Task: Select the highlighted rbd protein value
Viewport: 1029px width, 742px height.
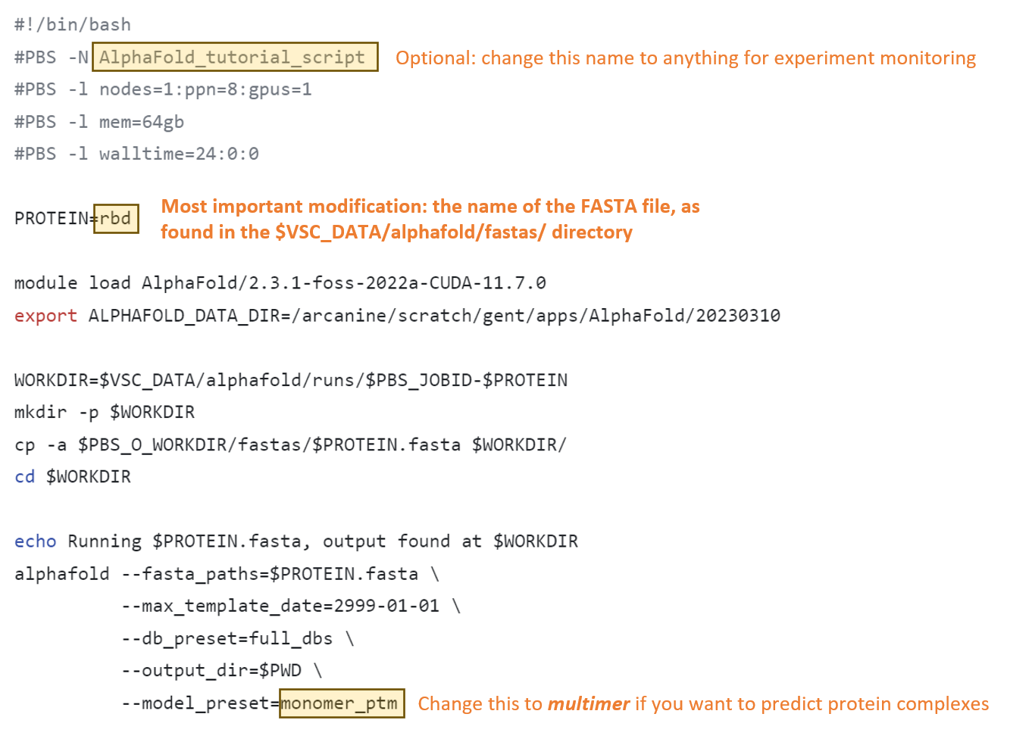Action: 116,219
